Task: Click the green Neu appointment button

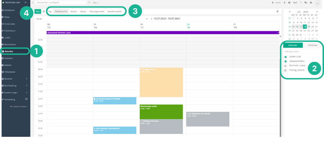Action: [x=38, y=12]
